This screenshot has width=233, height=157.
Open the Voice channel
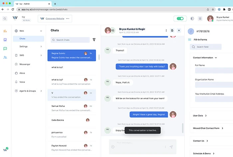coord(22,82)
